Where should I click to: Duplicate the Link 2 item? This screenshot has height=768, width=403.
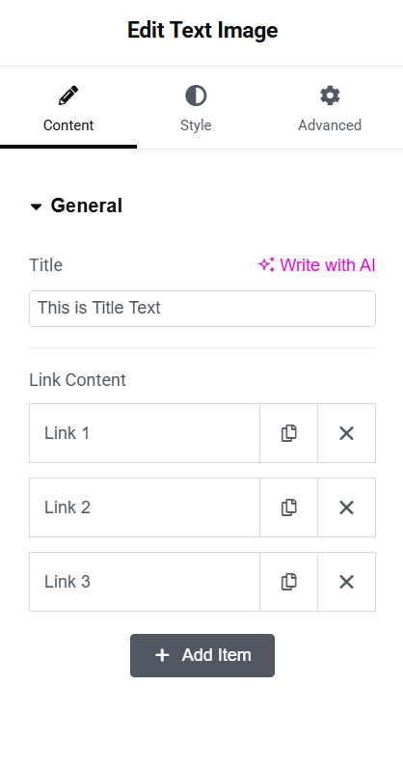tap(288, 507)
